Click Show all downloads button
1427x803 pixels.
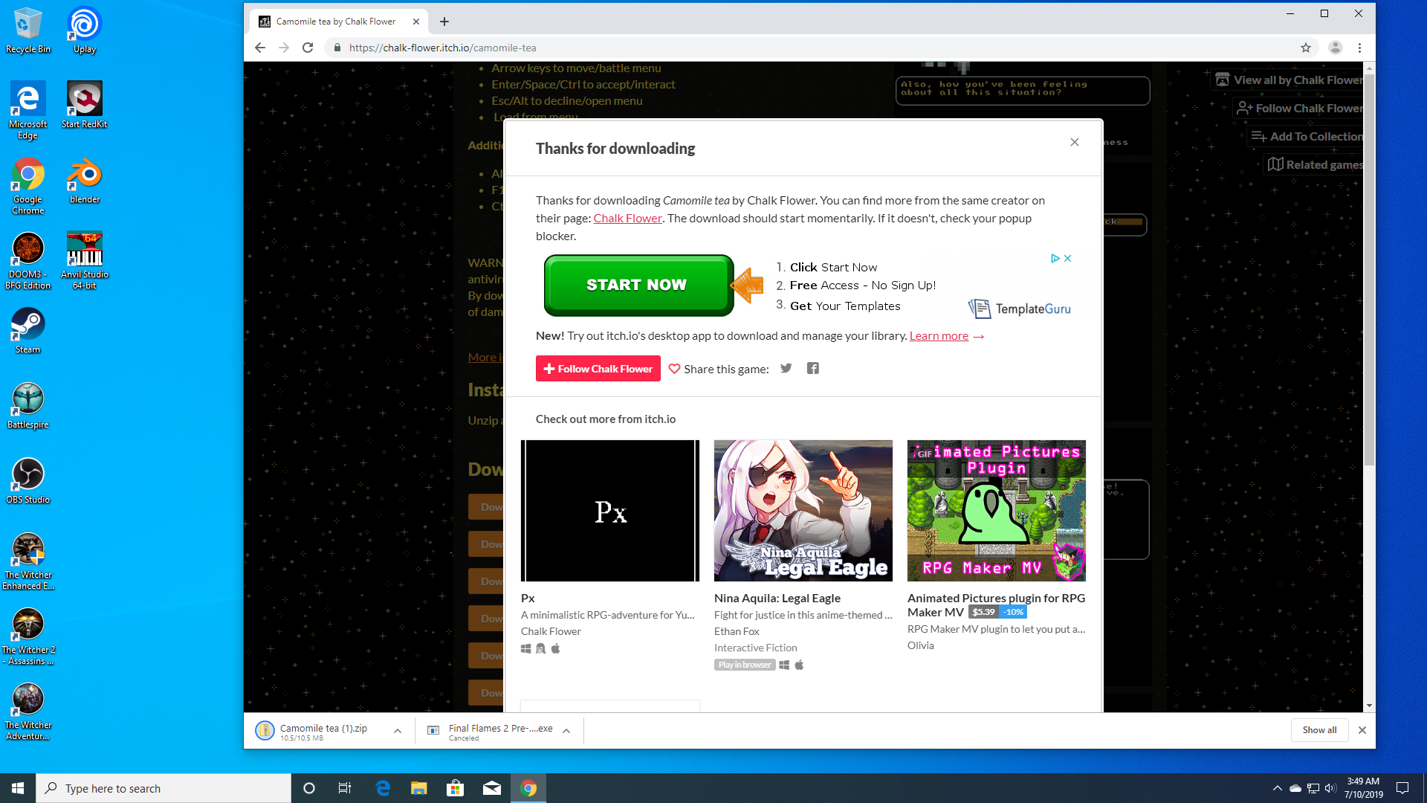[x=1319, y=729]
